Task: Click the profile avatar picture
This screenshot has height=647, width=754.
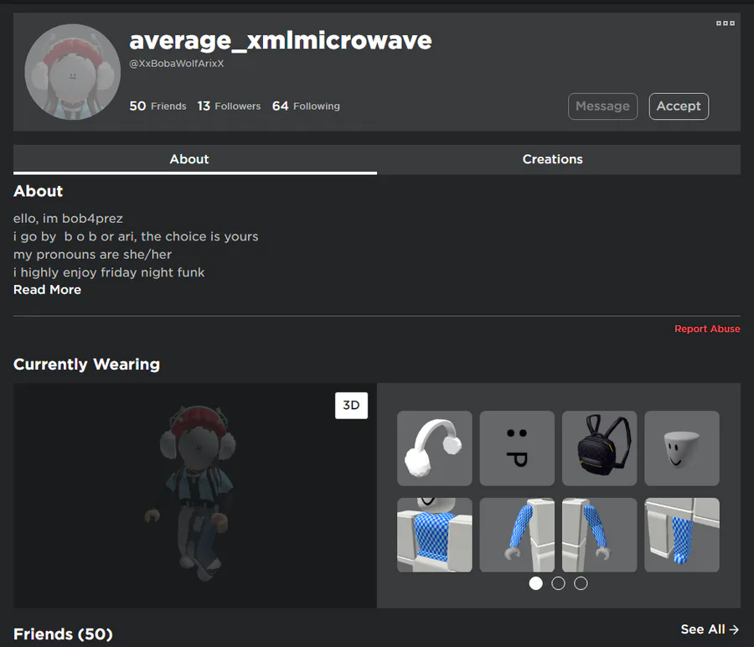Action: [x=73, y=72]
